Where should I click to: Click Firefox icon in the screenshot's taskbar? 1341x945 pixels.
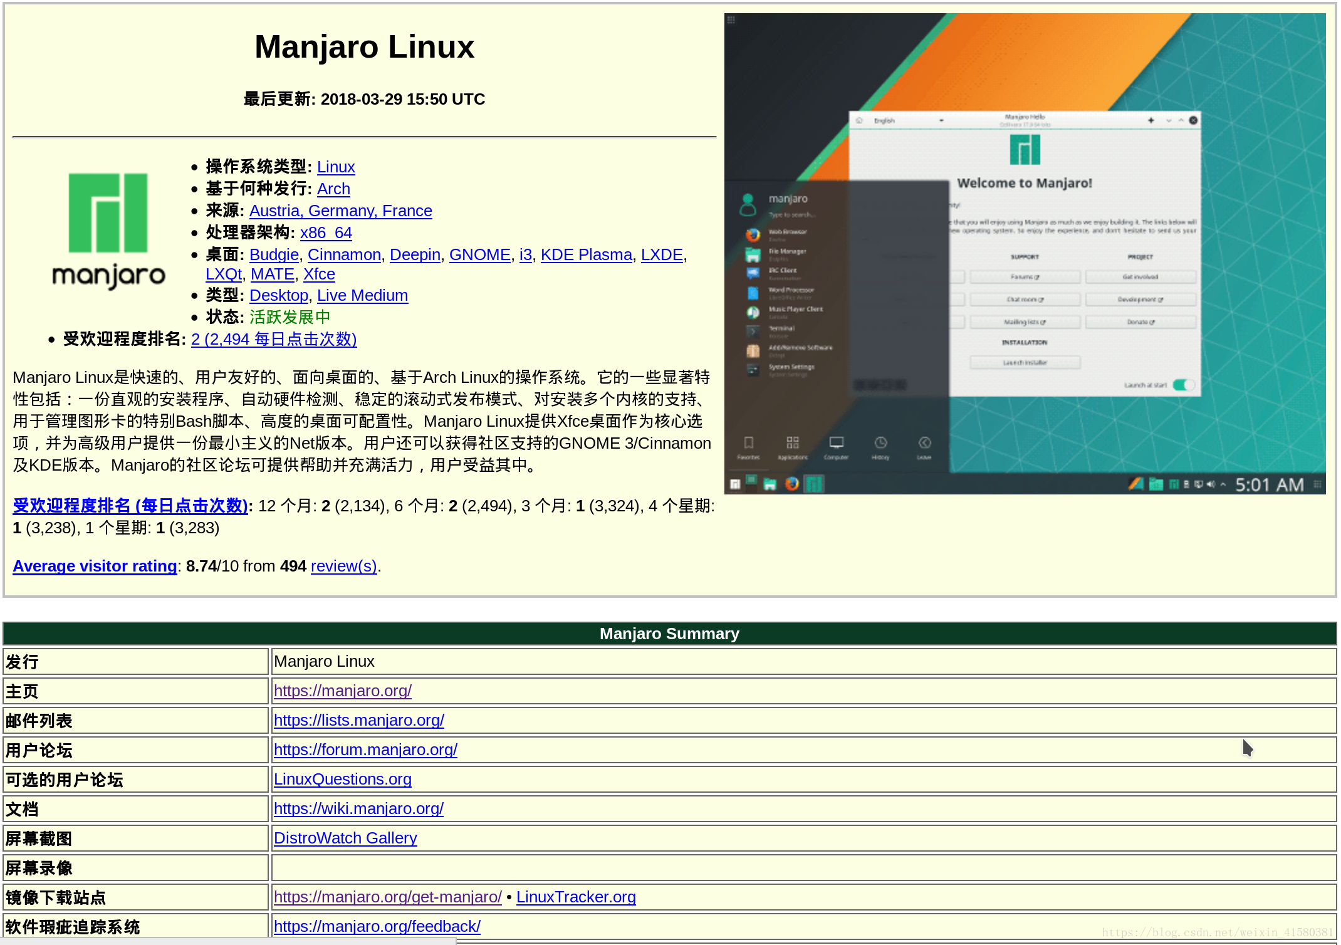pyautogui.click(x=792, y=483)
